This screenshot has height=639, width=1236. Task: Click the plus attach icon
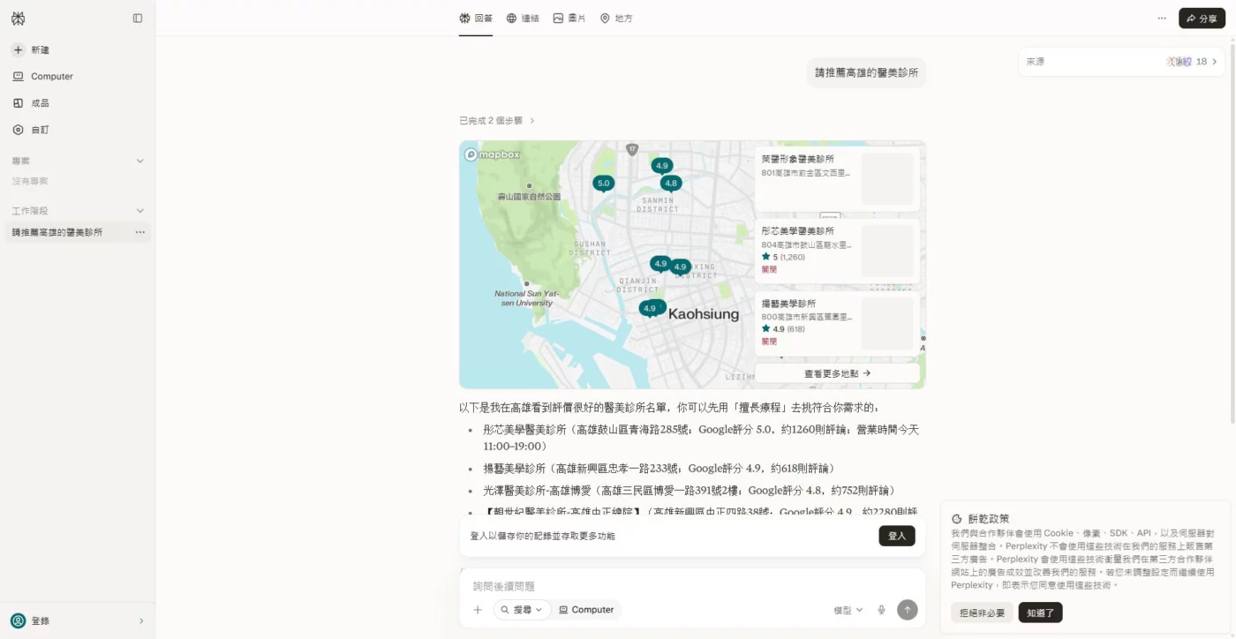tap(478, 610)
